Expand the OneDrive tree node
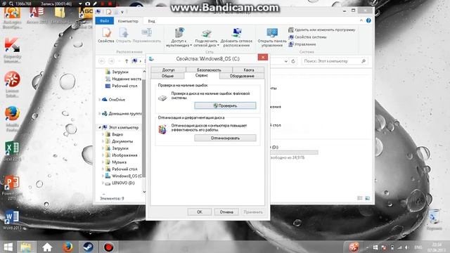 tap(100, 100)
